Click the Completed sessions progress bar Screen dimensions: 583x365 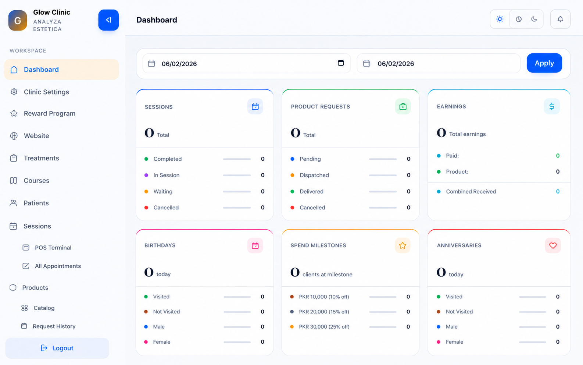(237, 159)
